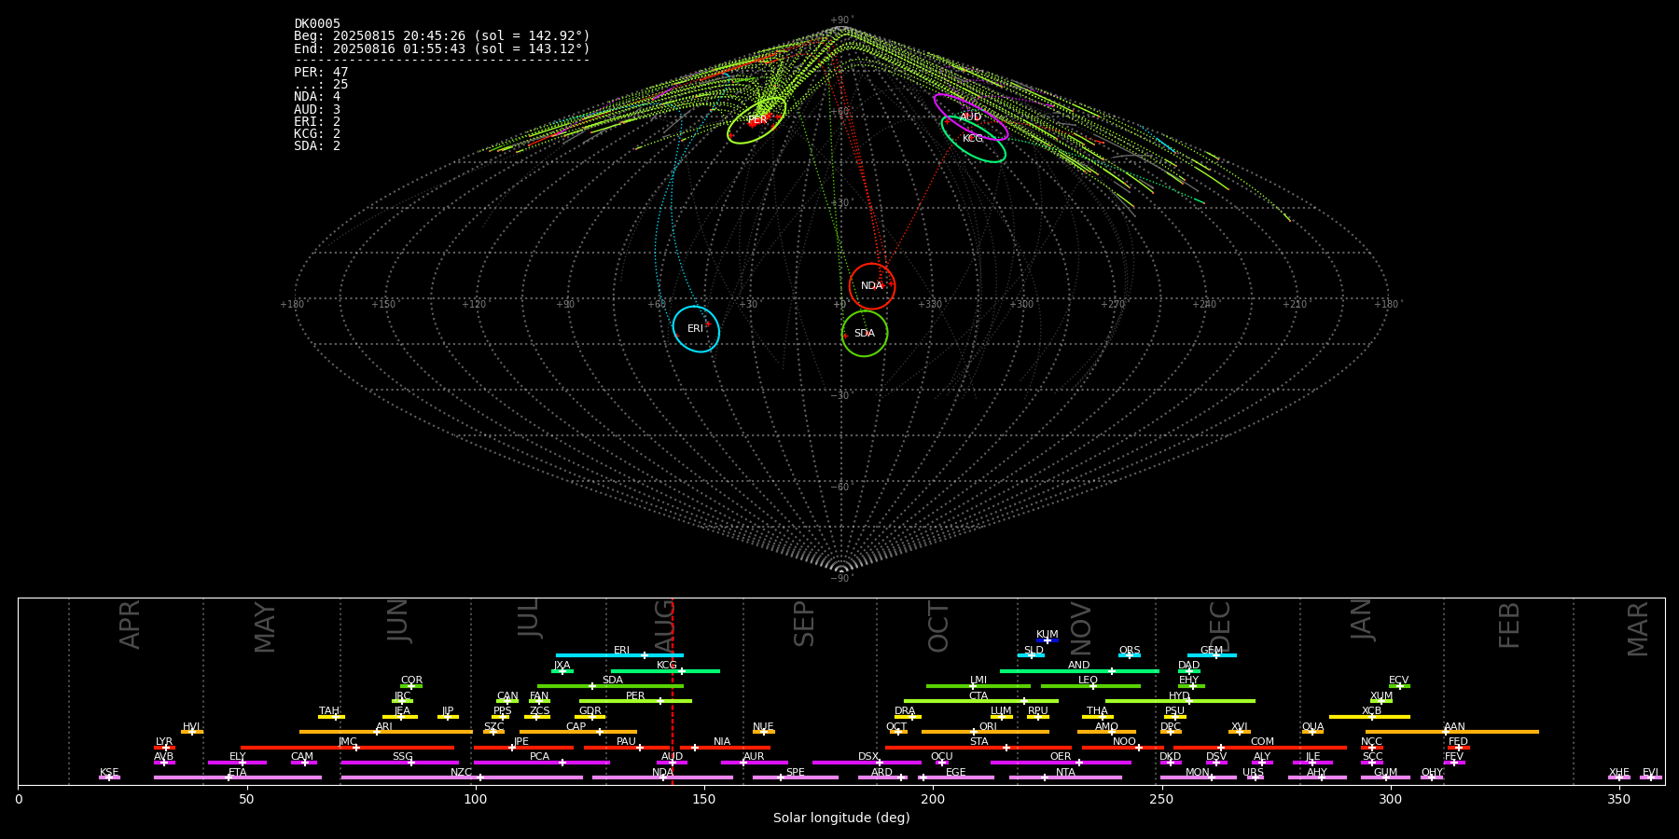Click the AAN orange bar in the timeline
This screenshot has height=839, width=1679.
coord(1452,732)
